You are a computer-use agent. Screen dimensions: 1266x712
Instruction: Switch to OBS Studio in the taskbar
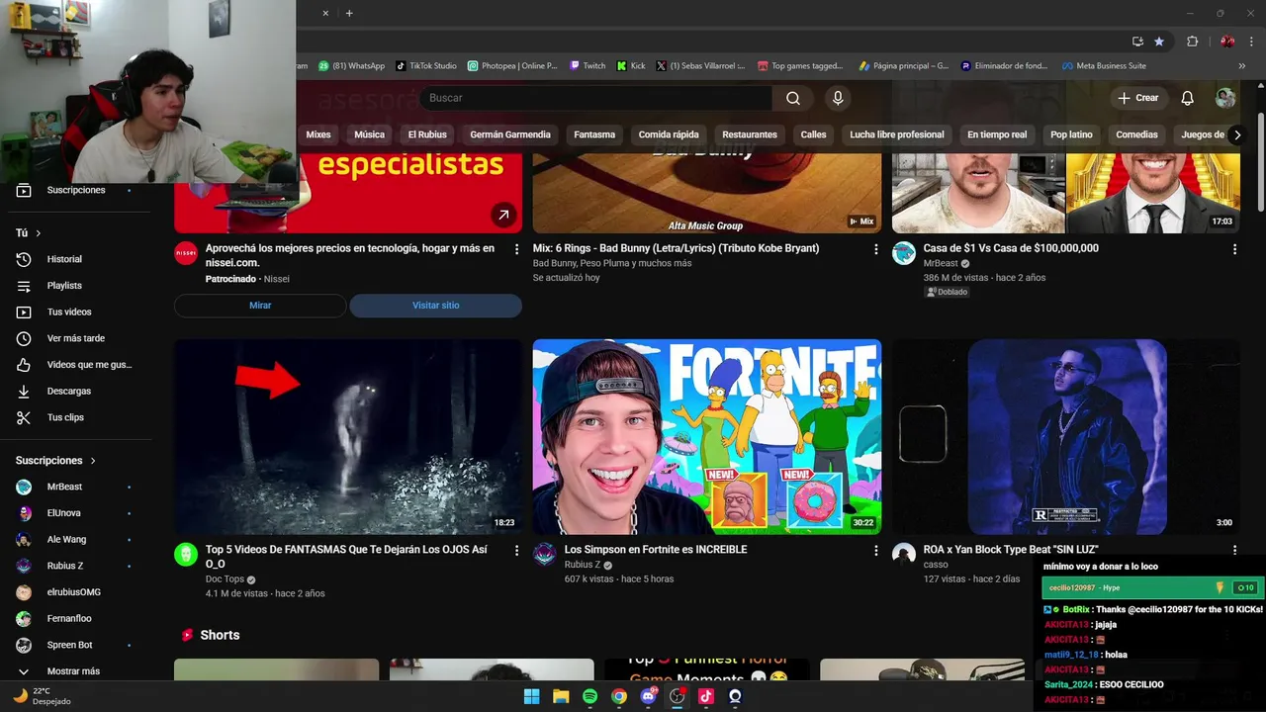677,696
